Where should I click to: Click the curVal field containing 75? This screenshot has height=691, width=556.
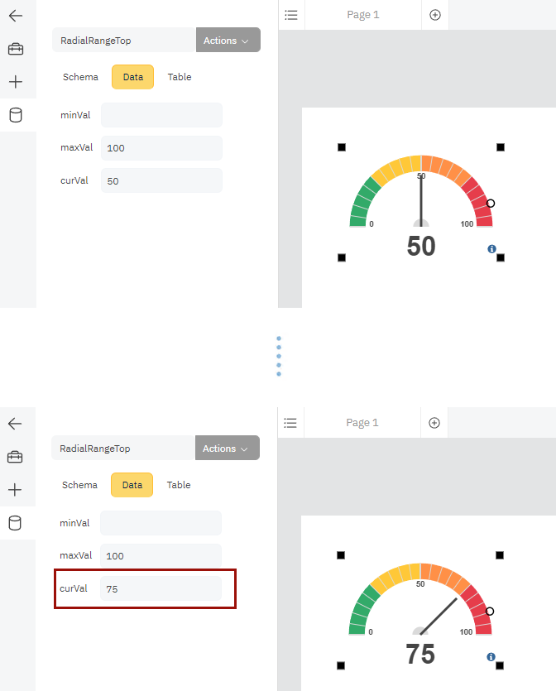tap(161, 589)
